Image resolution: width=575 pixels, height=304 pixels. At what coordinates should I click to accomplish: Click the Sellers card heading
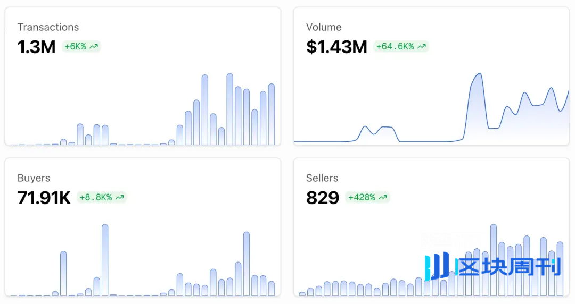click(322, 178)
